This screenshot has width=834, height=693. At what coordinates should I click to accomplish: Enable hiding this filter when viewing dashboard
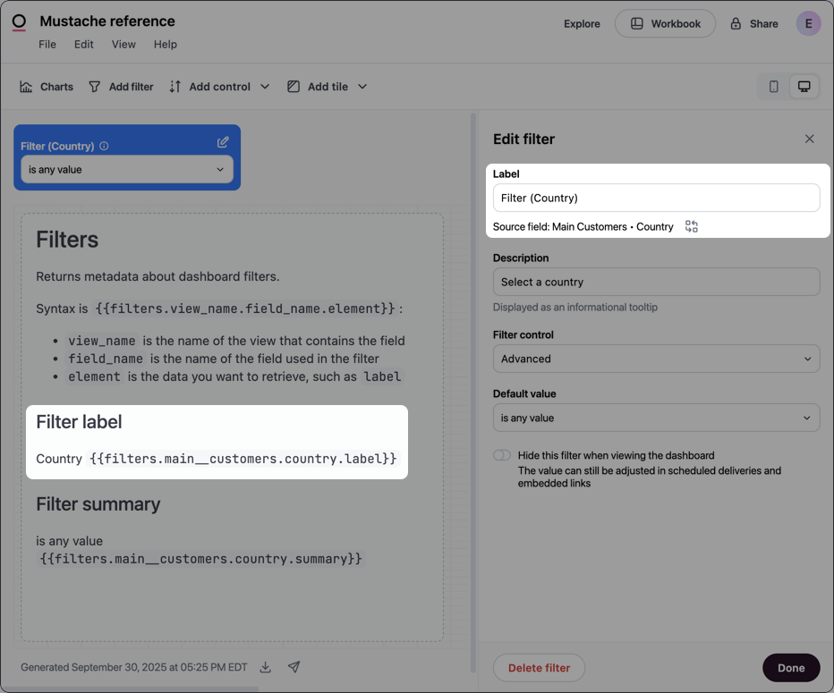point(501,454)
